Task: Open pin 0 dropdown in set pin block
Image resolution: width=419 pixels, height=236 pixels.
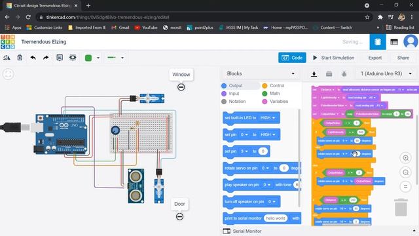Action: click(244, 134)
